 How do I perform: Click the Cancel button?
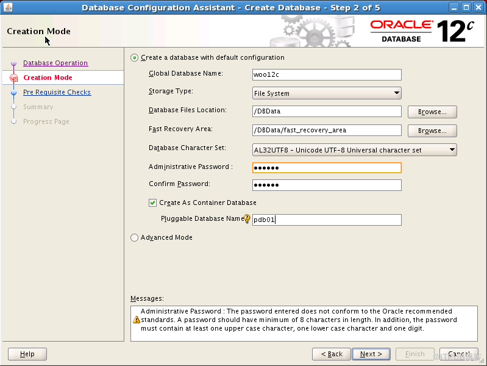pyautogui.click(x=459, y=354)
